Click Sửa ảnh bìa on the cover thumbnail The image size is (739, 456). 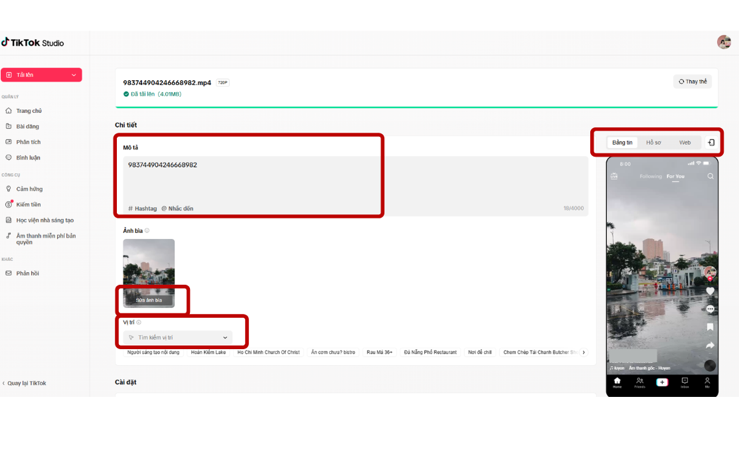pyautogui.click(x=149, y=300)
